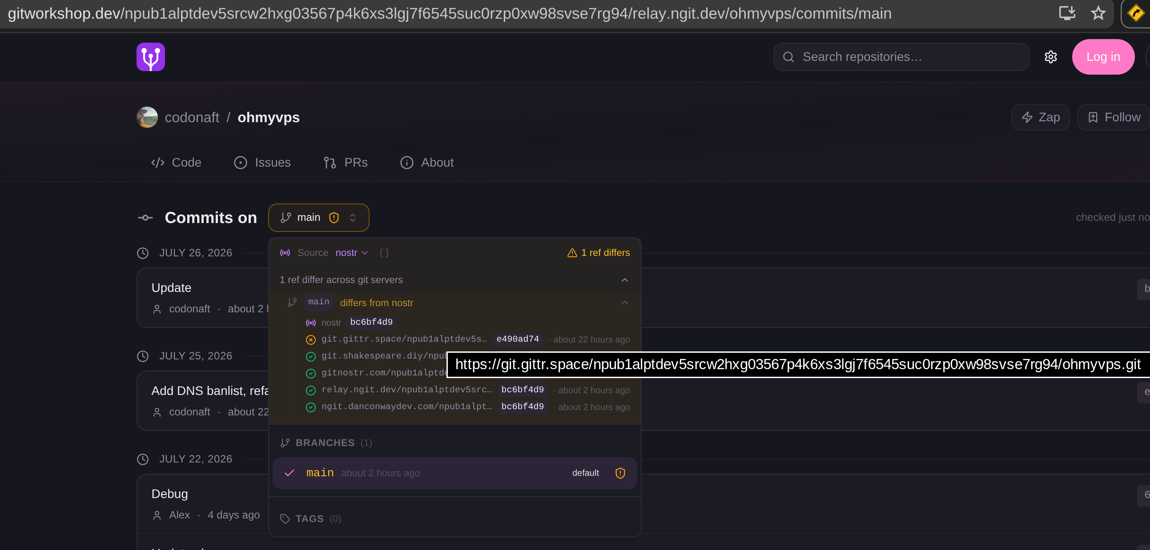Image resolution: width=1150 pixels, height=550 pixels.
Task: Select the main branch in the Branches list
Action: pos(454,473)
